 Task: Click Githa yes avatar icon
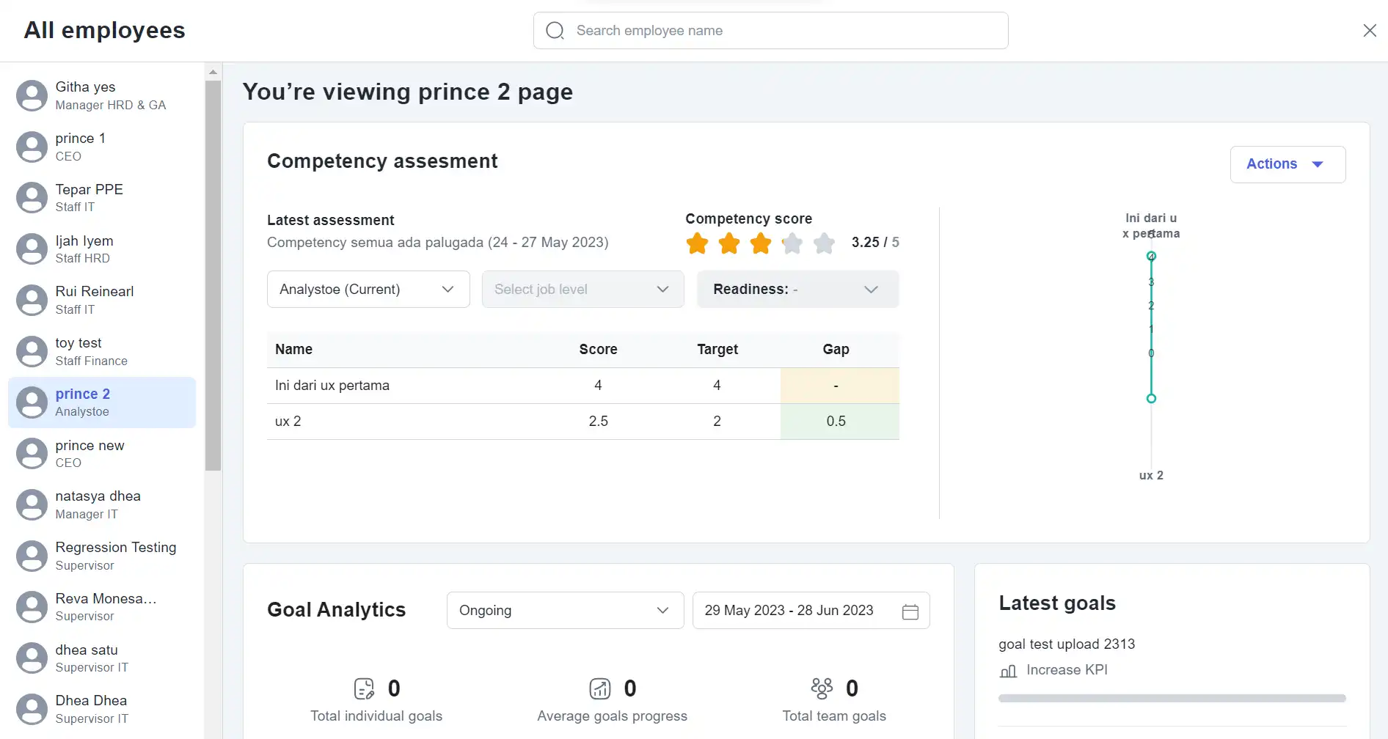[32, 96]
